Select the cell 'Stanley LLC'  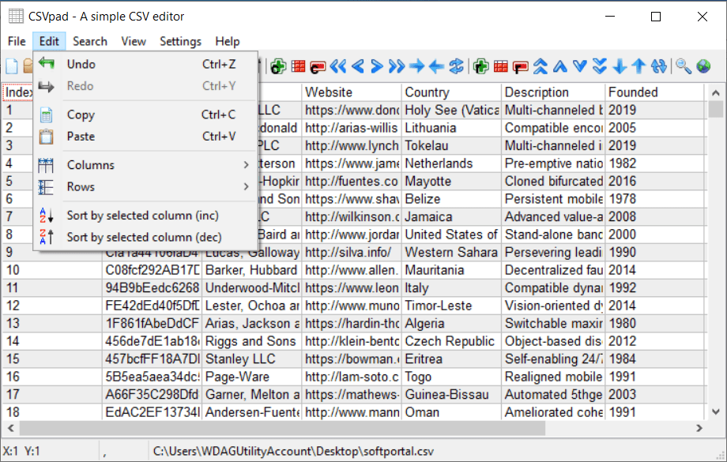click(251, 359)
